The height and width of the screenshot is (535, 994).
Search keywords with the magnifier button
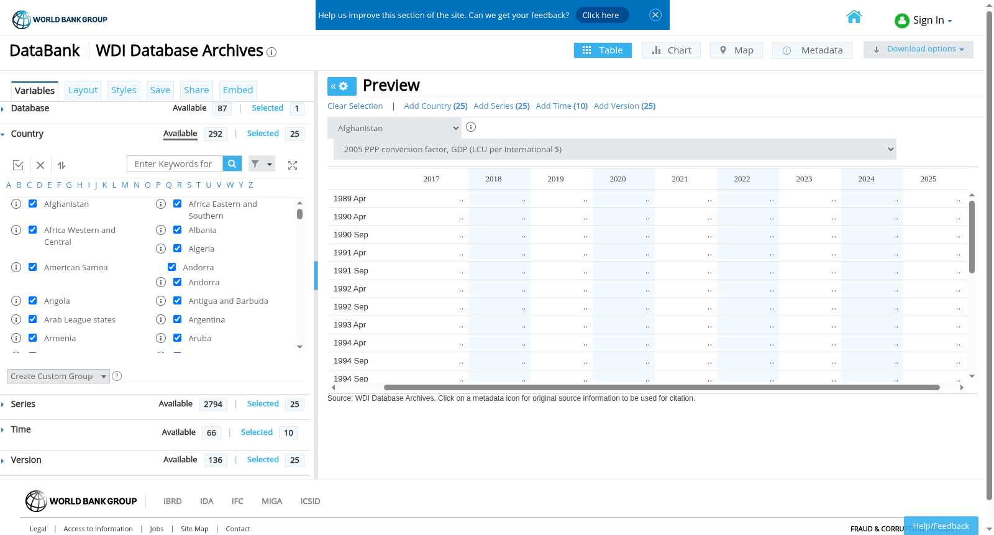pos(232,164)
